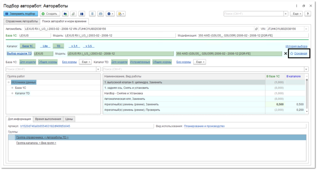Clear model selection with black X icon

tap(285, 54)
